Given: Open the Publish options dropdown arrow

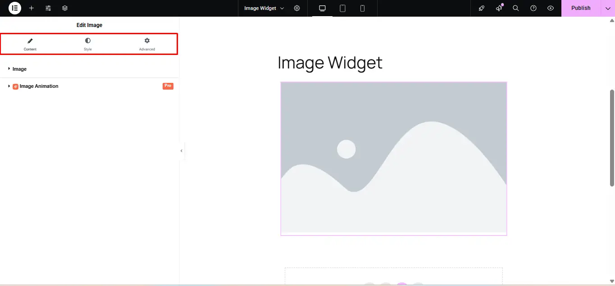Looking at the screenshot, I should click(608, 8).
